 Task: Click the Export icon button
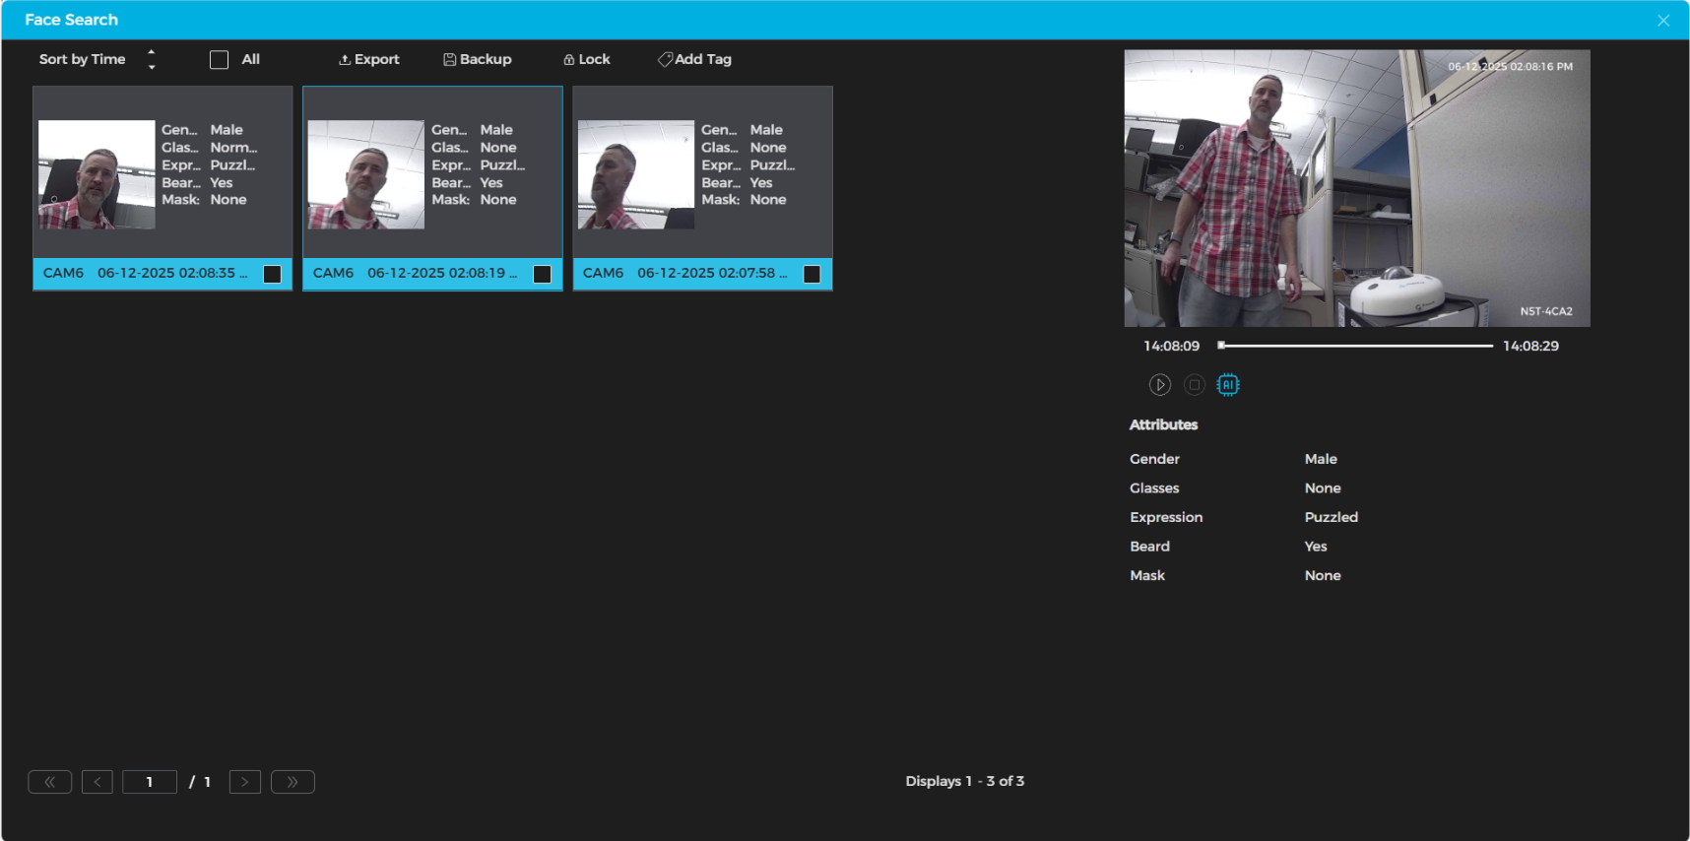345,60
